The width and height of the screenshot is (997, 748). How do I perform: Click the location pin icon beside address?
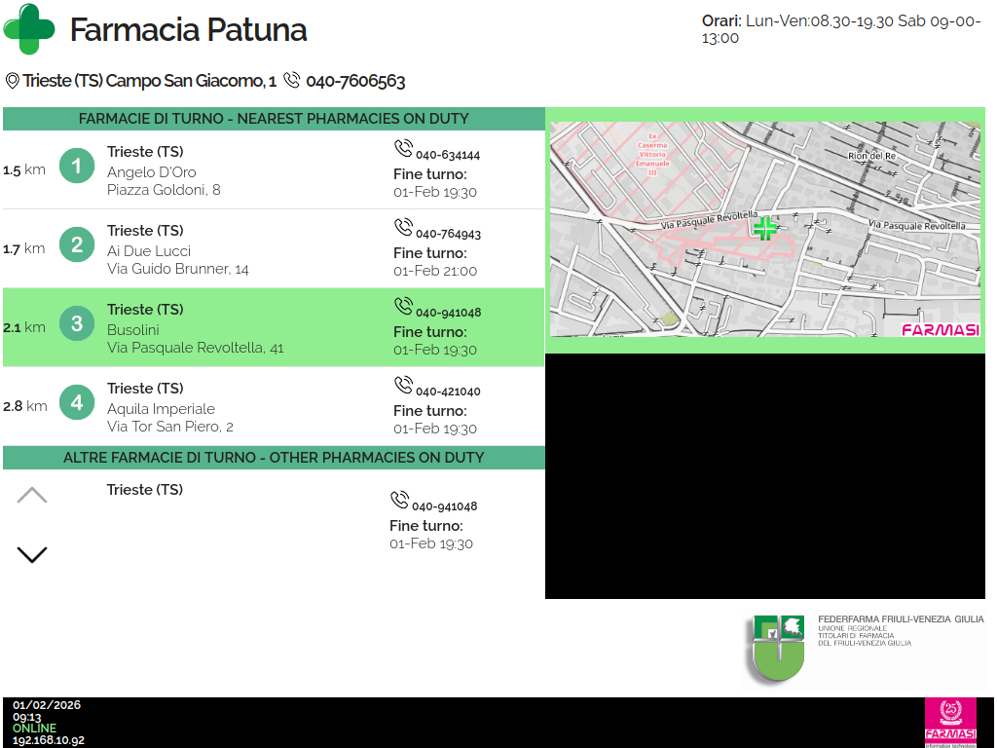[12, 81]
